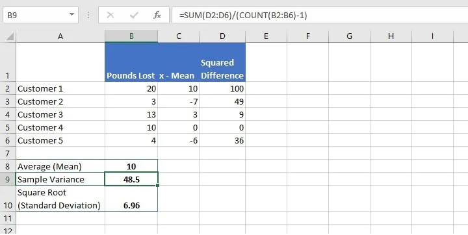This screenshot has height=235, width=468.
Task: Click cell with pounds lost value 20
Action: [131, 88]
